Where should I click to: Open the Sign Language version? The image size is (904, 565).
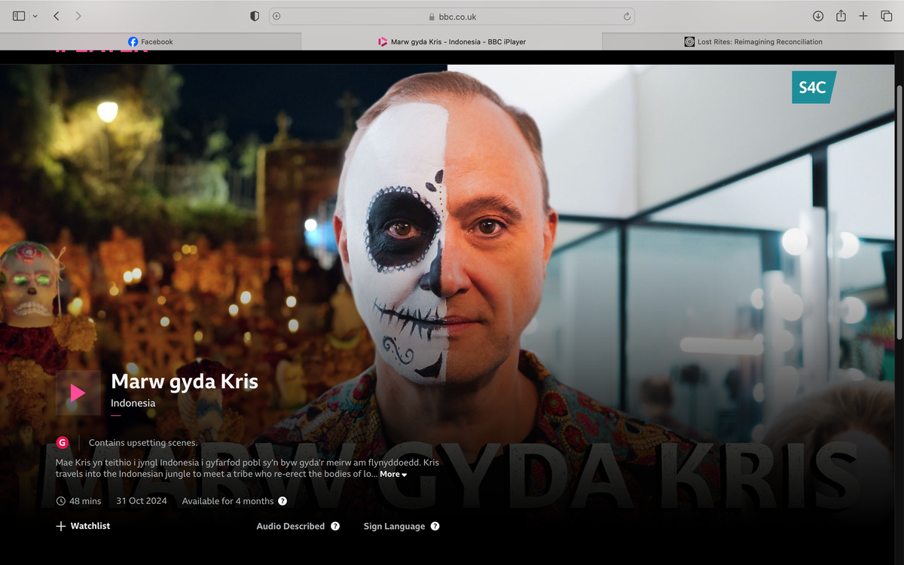[394, 526]
